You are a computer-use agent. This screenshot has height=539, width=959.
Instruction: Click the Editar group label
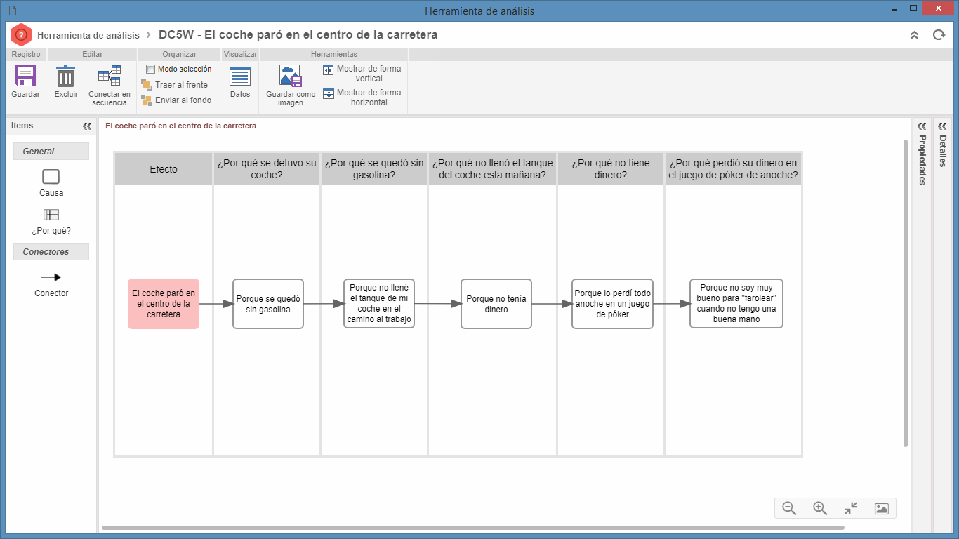click(92, 54)
